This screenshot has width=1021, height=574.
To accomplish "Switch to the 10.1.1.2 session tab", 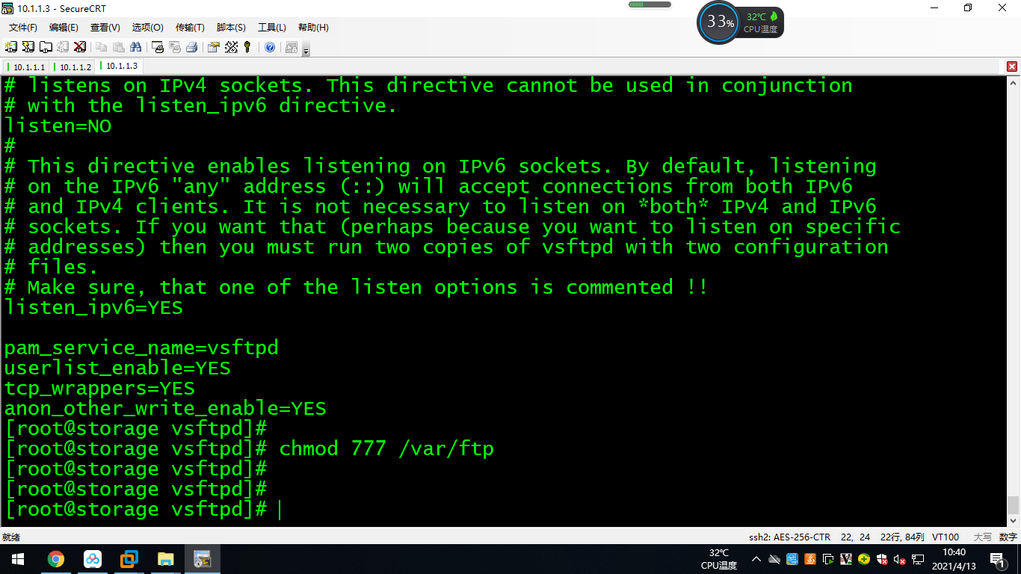I will pos(73,67).
